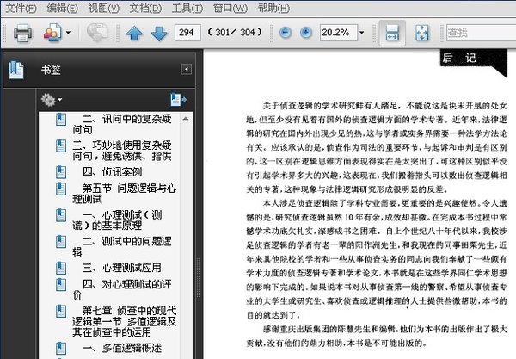
Task: Toggle the fit full page view icon
Action: pos(422,33)
